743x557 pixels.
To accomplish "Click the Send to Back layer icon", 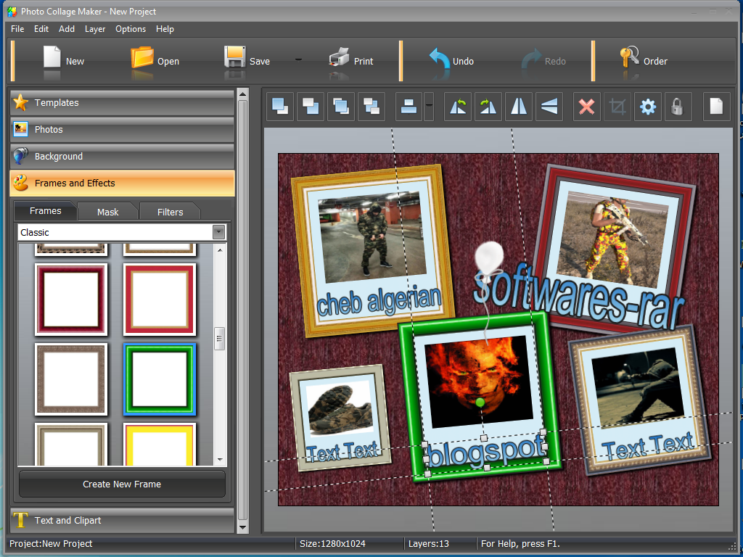I will (x=311, y=107).
